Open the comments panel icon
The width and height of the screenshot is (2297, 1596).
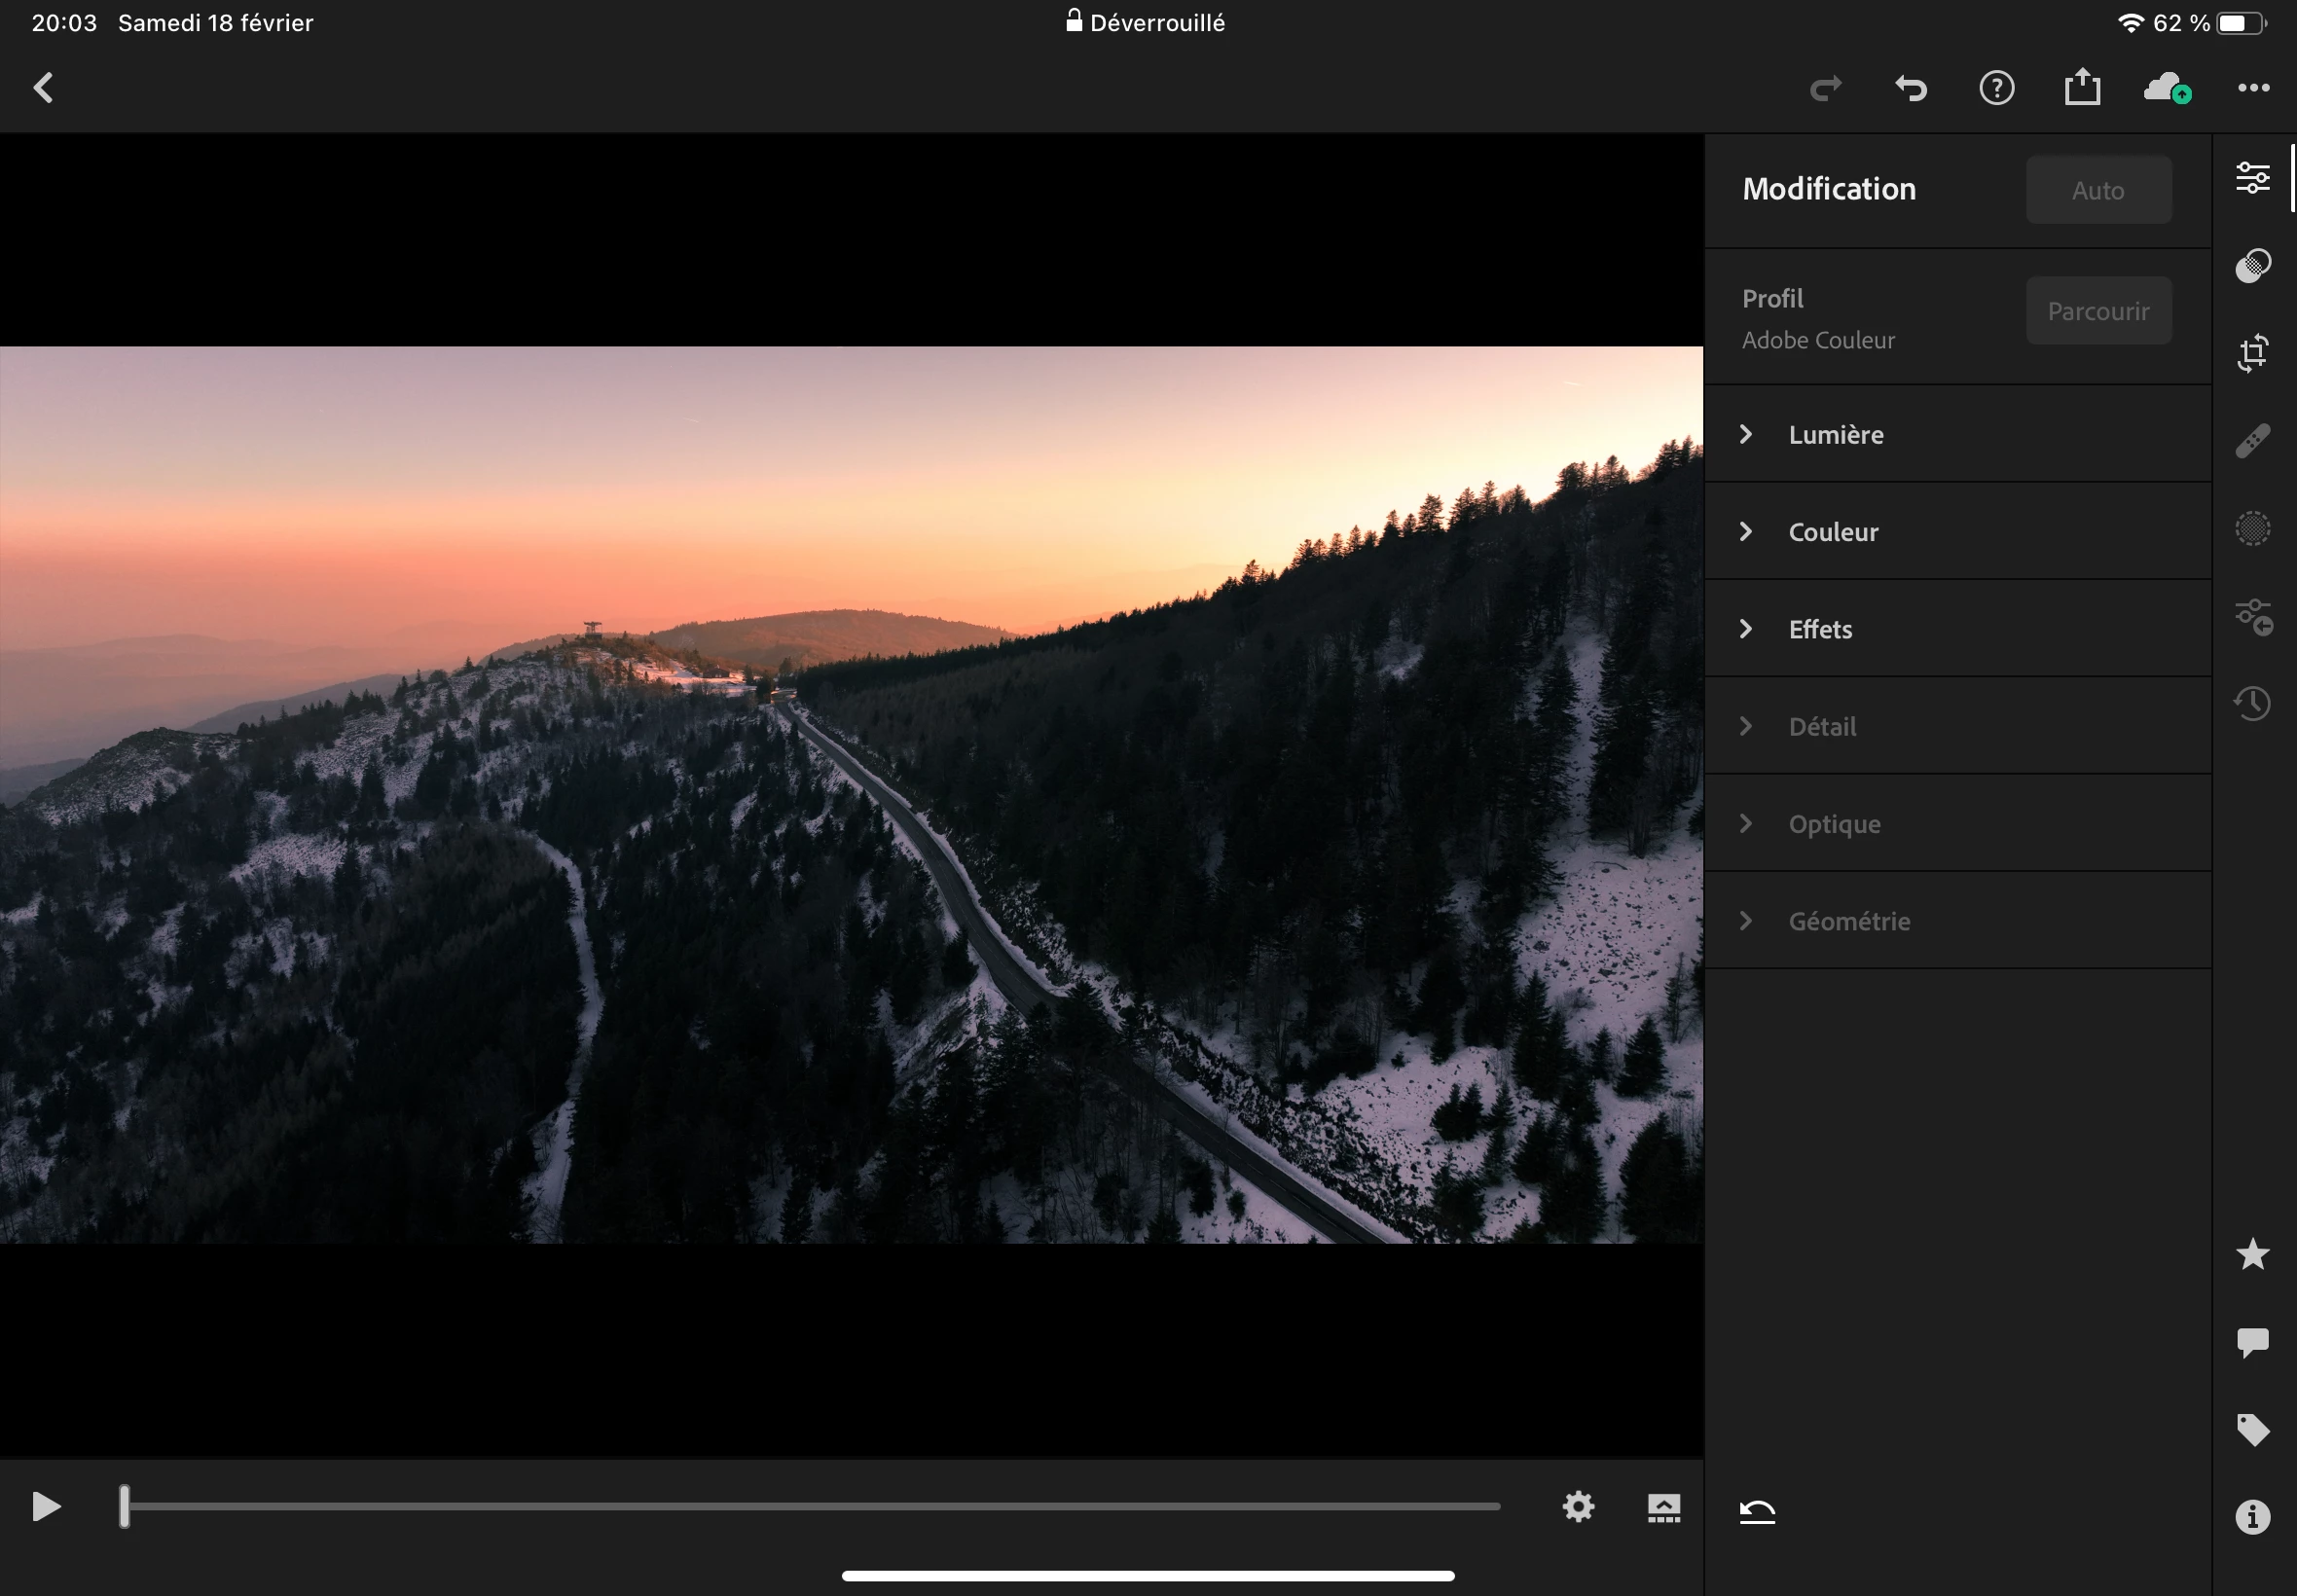2252,1342
